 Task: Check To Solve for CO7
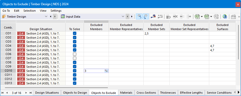(75, 58)
